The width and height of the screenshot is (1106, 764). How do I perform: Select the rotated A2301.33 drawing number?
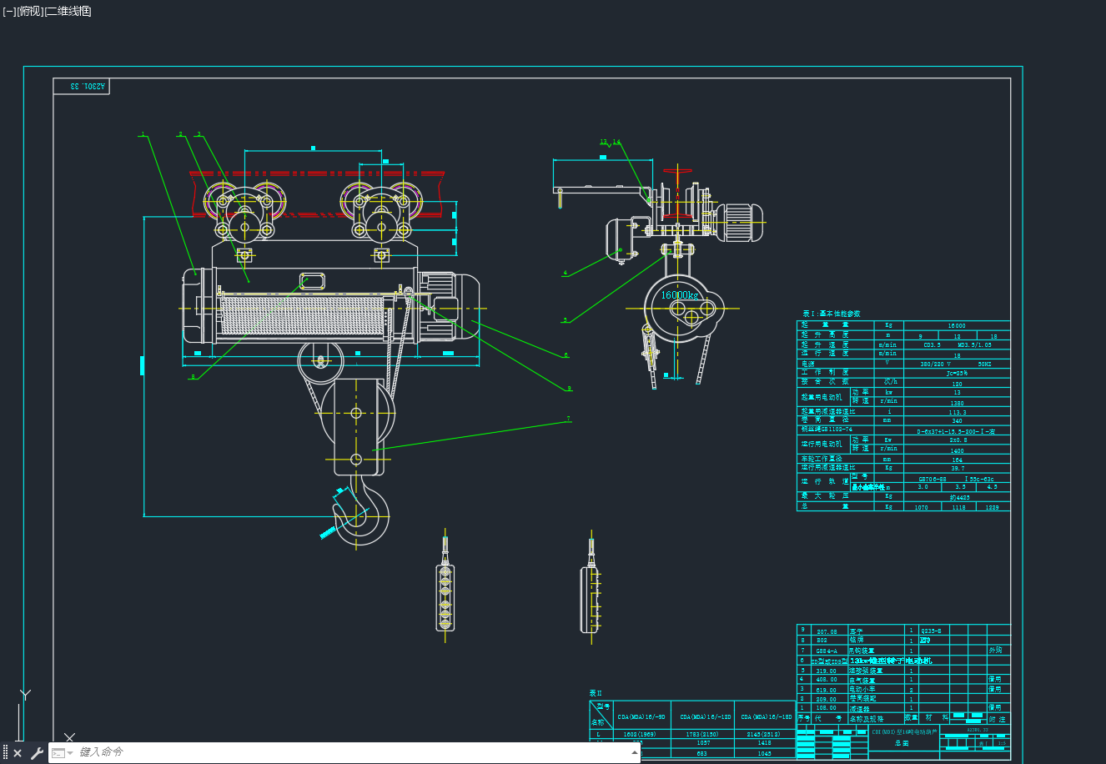click(88, 86)
